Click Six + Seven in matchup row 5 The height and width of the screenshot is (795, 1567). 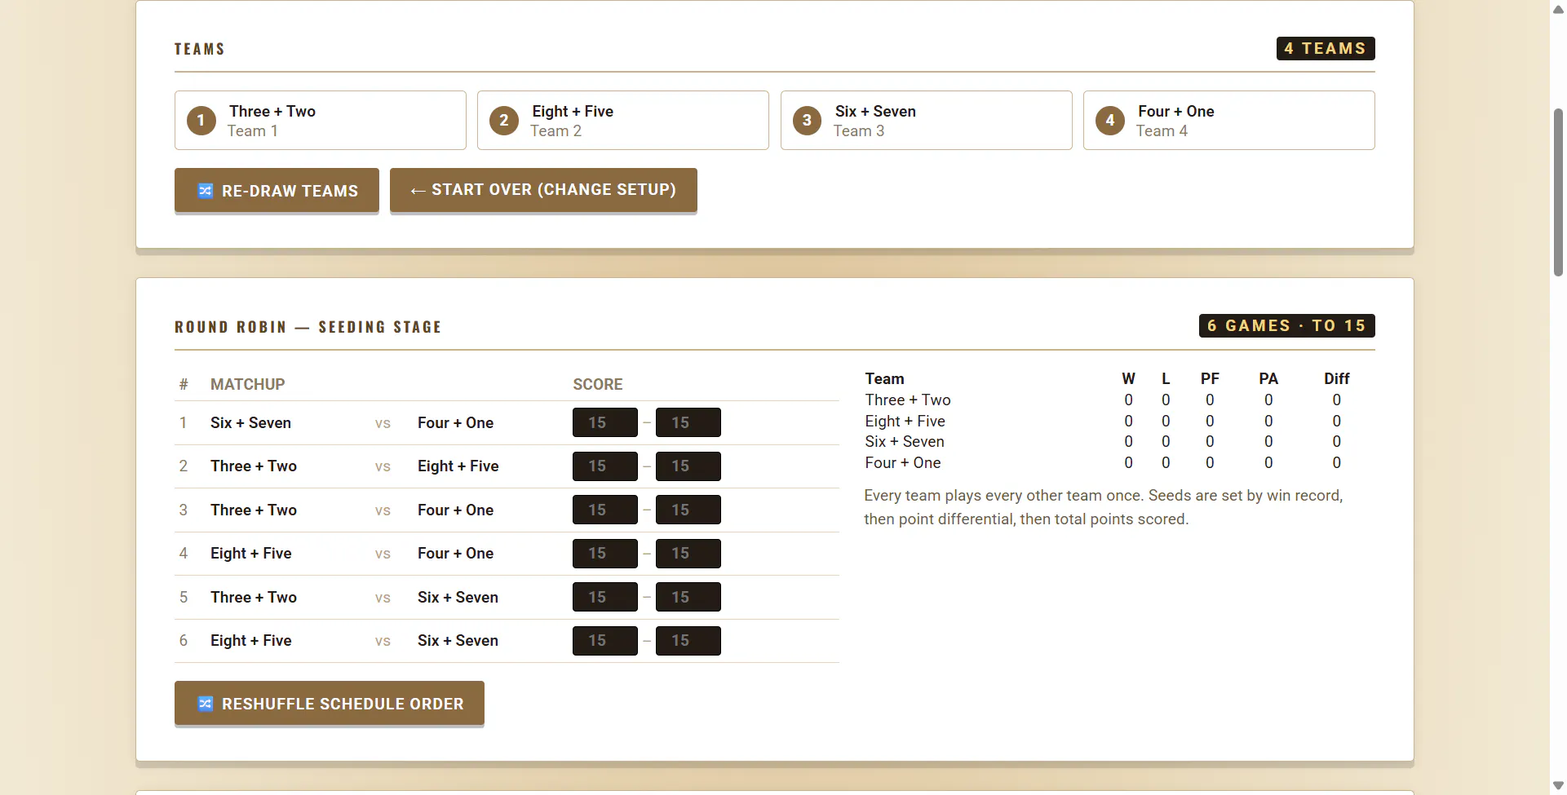point(458,598)
